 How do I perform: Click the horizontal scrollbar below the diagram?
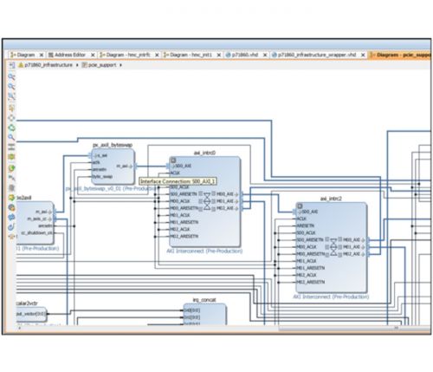pos(223,328)
